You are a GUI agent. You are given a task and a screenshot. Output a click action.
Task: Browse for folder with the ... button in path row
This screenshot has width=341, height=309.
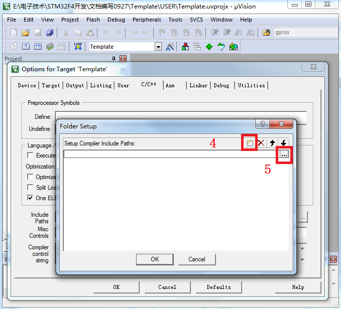(x=284, y=154)
